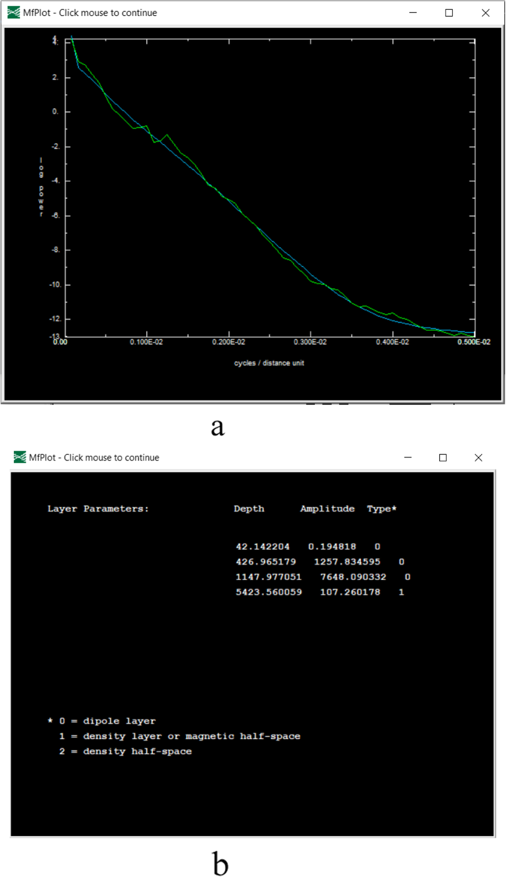The image size is (506, 877).
Task: Click the y-axis tick label -10.
Action: pos(55,285)
